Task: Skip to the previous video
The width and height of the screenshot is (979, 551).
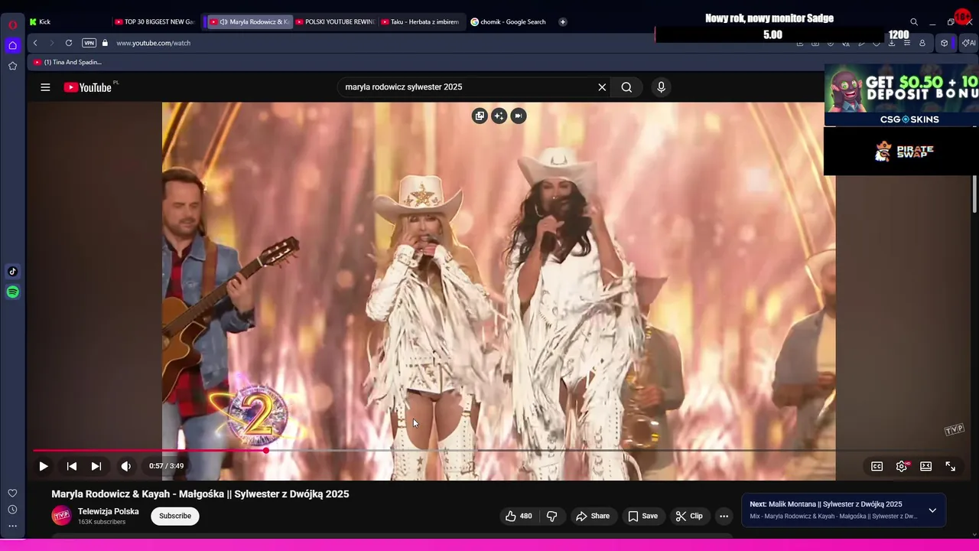Action: (x=71, y=466)
